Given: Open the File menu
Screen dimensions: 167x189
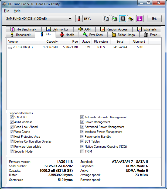Looking at the screenshot, I should coord(6,11).
